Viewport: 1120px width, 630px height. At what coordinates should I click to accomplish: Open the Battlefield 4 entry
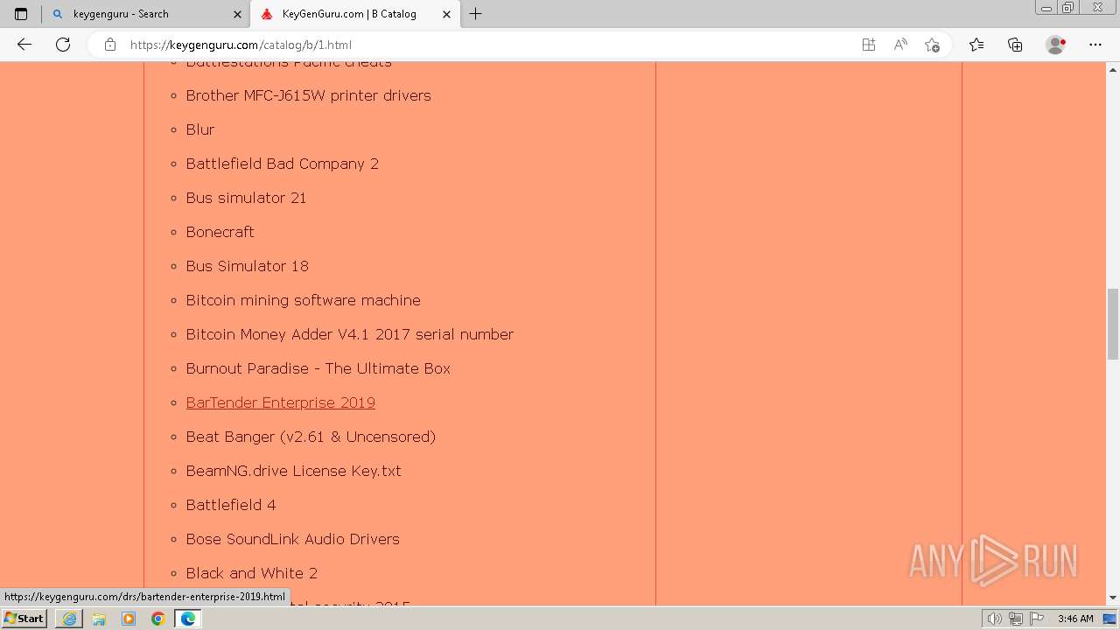(x=230, y=505)
